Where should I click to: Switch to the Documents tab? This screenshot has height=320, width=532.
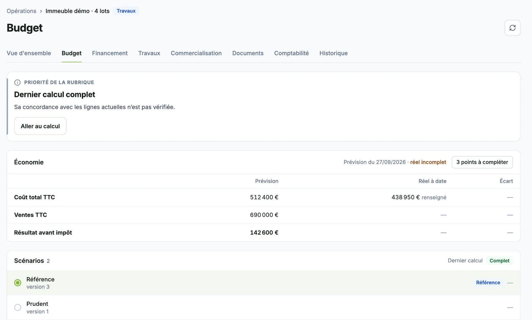[x=248, y=53]
